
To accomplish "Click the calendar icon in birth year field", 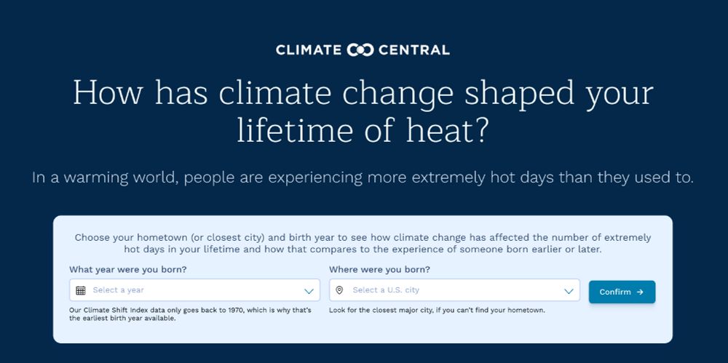I will tap(81, 290).
